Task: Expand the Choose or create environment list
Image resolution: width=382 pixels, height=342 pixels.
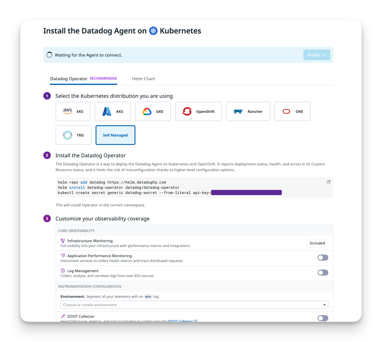Action: [x=194, y=305]
